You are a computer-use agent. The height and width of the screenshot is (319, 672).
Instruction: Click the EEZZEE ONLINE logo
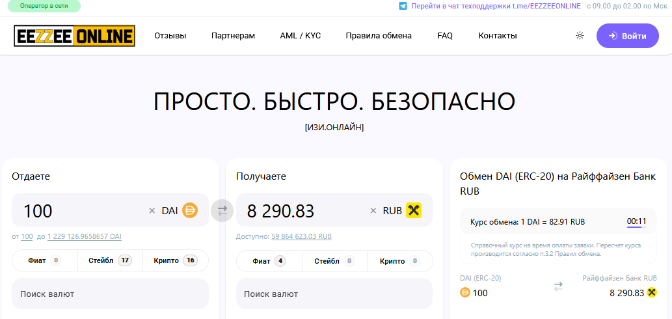click(x=74, y=36)
